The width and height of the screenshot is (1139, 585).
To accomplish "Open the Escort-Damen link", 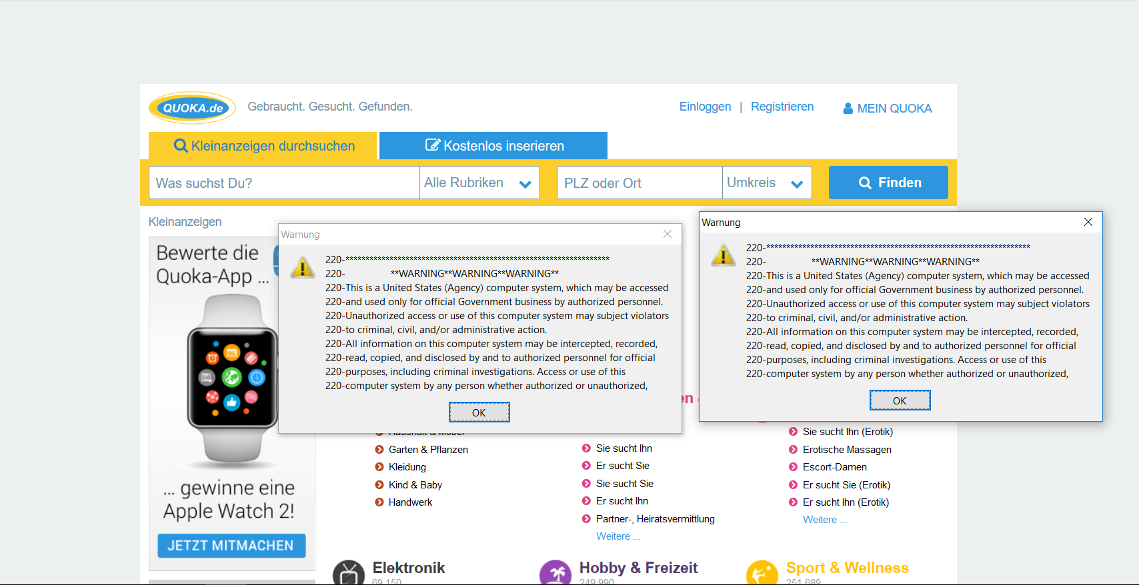I will (x=835, y=467).
